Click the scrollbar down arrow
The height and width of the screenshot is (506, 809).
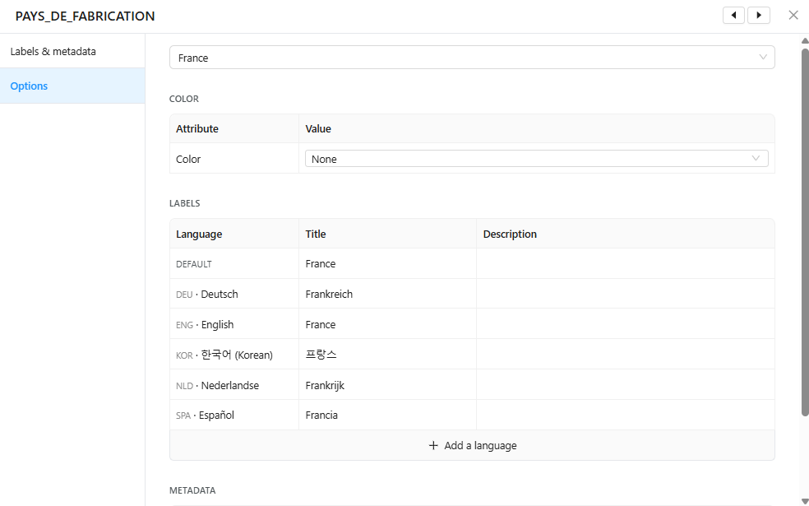pyautogui.click(x=804, y=501)
